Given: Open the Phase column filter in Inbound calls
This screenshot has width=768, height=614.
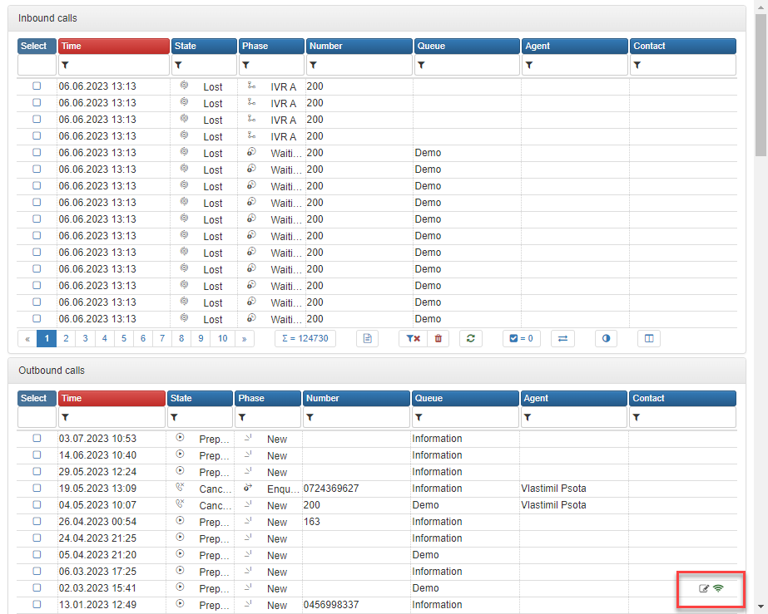Looking at the screenshot, I should 246,65.
